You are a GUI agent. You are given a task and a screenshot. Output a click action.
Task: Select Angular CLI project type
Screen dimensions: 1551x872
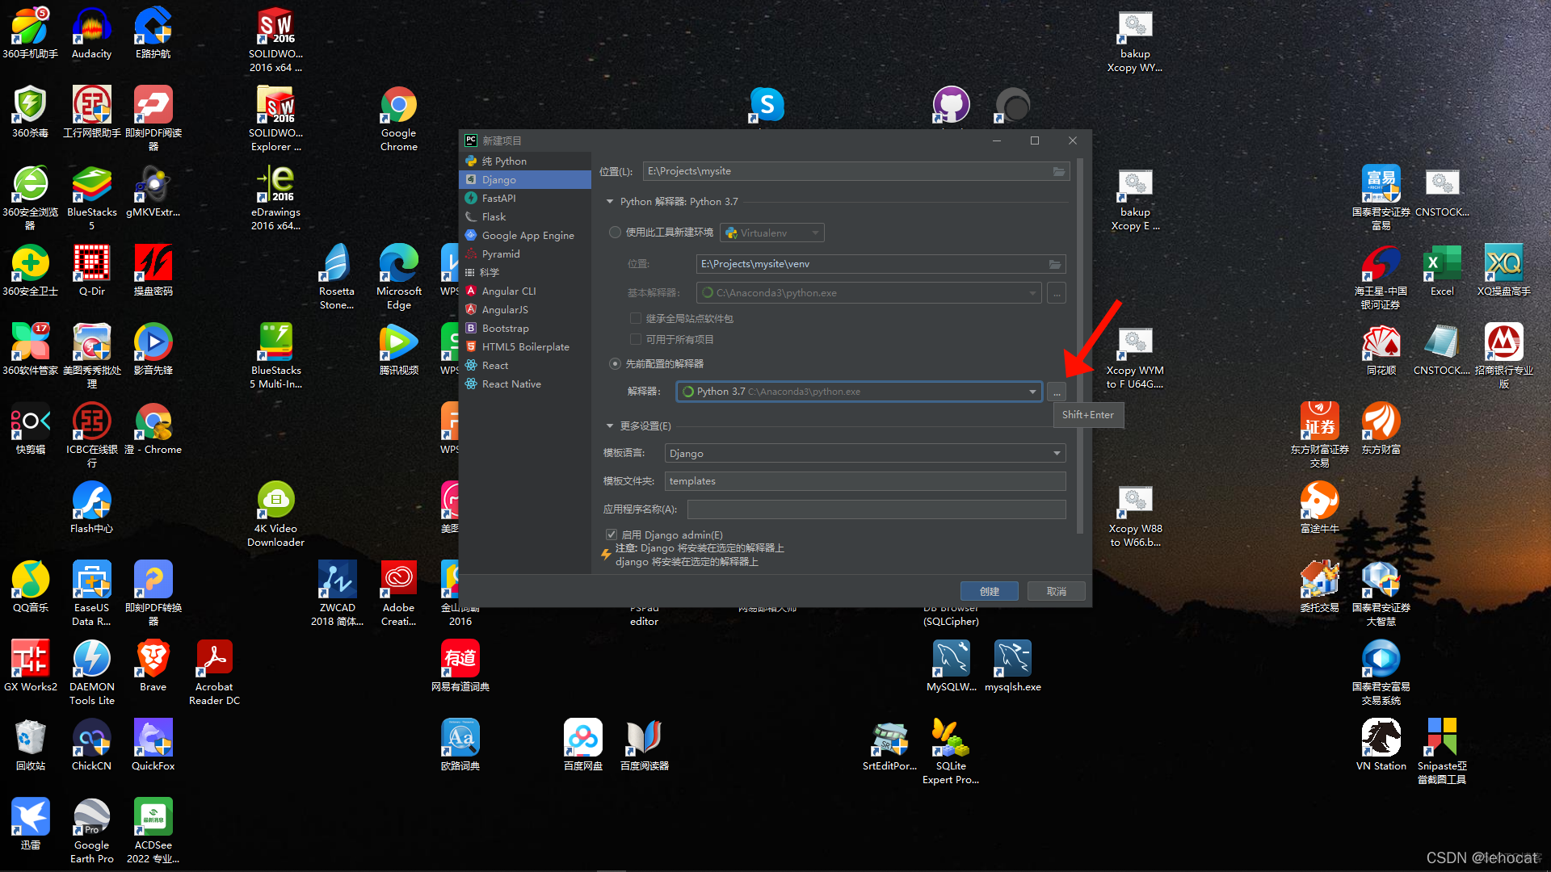pyautogui.click(x=509, y=291)
